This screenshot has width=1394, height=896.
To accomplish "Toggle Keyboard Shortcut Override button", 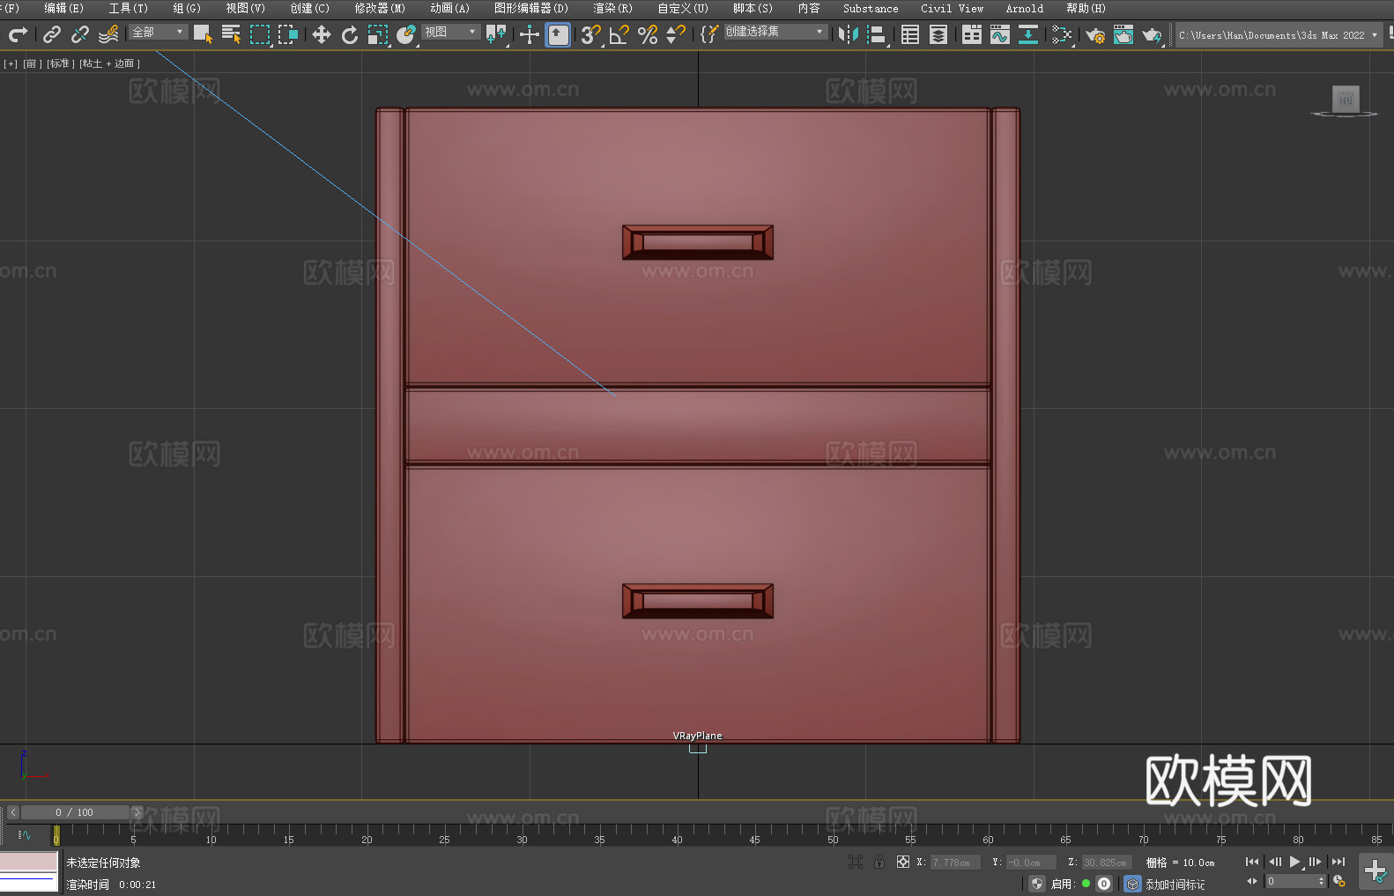I will [x=558, y=34].
